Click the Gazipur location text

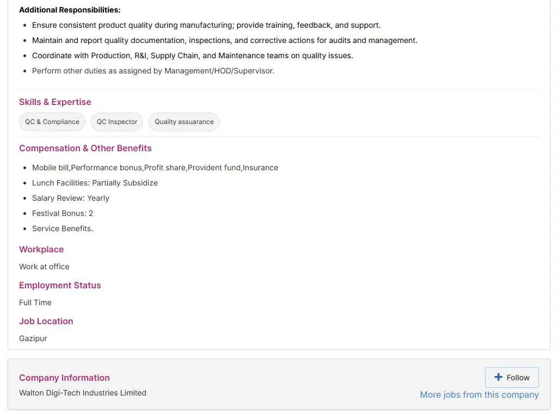[x=33, y=338]
